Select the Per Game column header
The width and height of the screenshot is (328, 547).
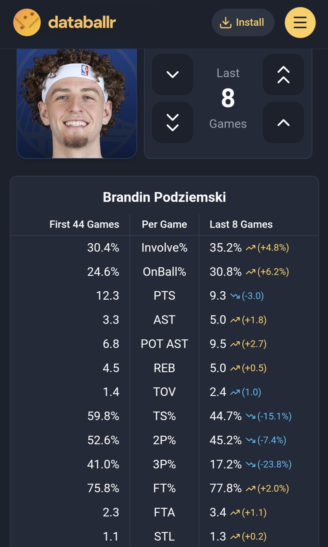click(164, 224)
